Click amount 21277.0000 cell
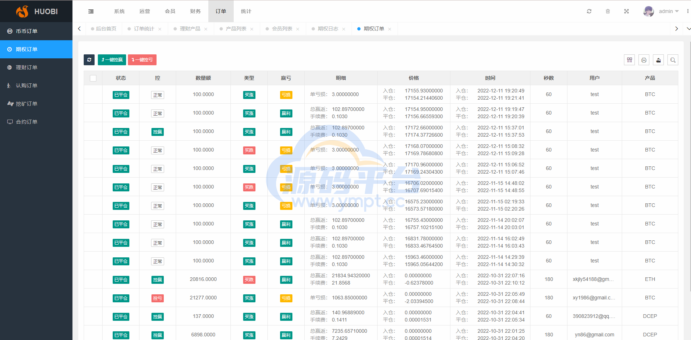The width and height of the screenshot is (691, 340). click(203, 298)
